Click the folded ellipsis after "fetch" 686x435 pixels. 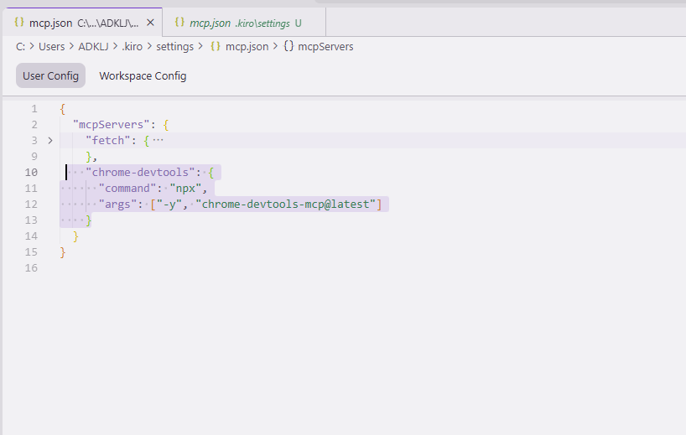tap(158, 140)
